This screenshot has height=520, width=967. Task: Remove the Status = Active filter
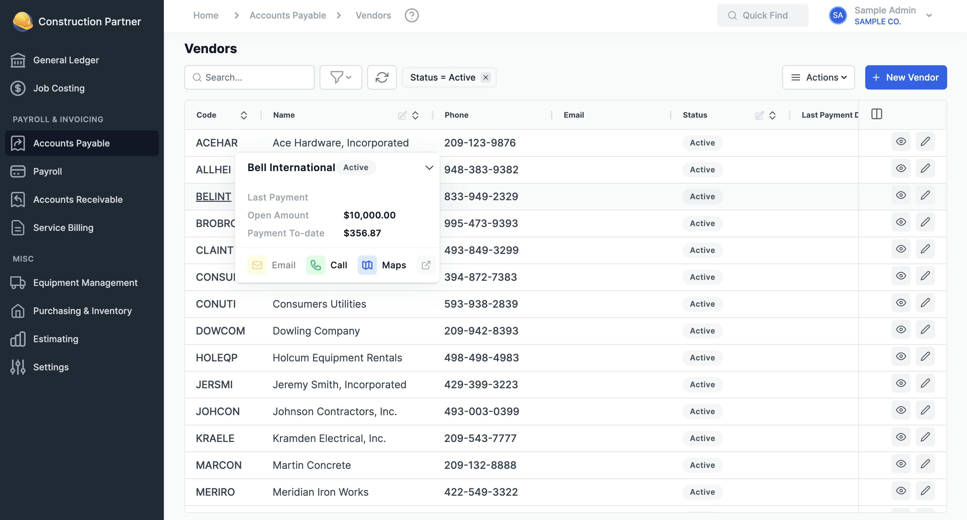[486, 77]
